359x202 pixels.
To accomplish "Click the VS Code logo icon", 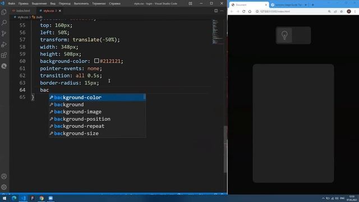I will pos(2,3).
